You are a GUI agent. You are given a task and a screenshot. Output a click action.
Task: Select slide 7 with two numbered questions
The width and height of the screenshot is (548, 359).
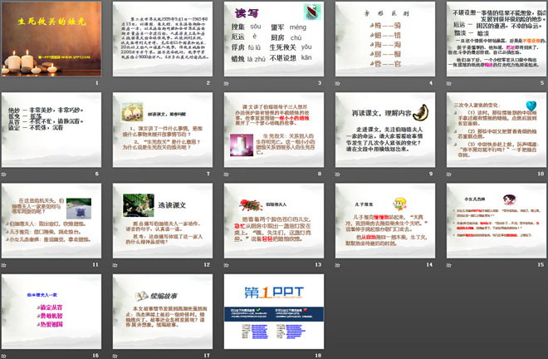(163, 130)
